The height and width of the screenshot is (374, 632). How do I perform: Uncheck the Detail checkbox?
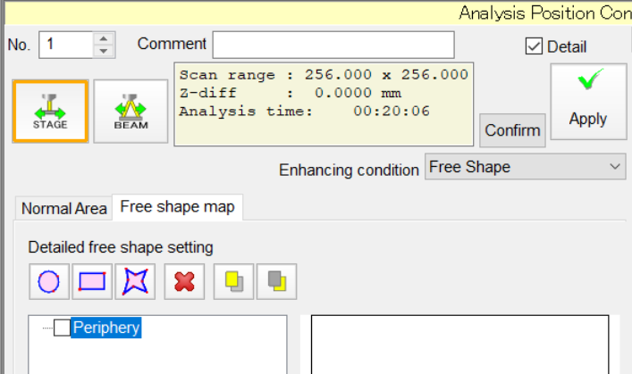(x=534, y=46)
